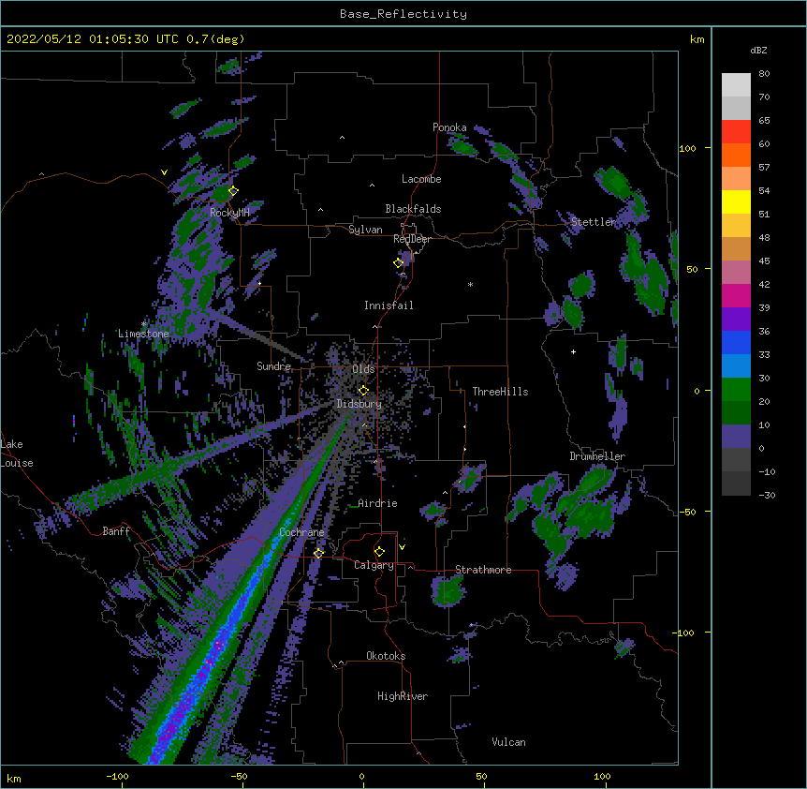Click the slate purple 10 dBZ legend swatch
Image resolution: width=807 pixels, height=789 pixels.
pos(736,437)
